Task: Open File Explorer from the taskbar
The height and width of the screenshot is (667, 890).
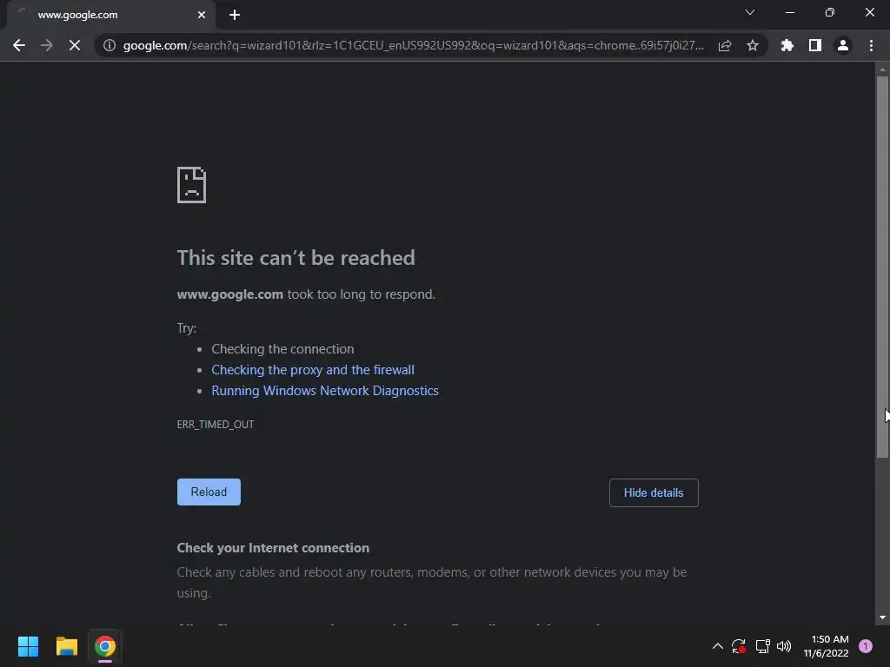Action: tap(66, 646)
